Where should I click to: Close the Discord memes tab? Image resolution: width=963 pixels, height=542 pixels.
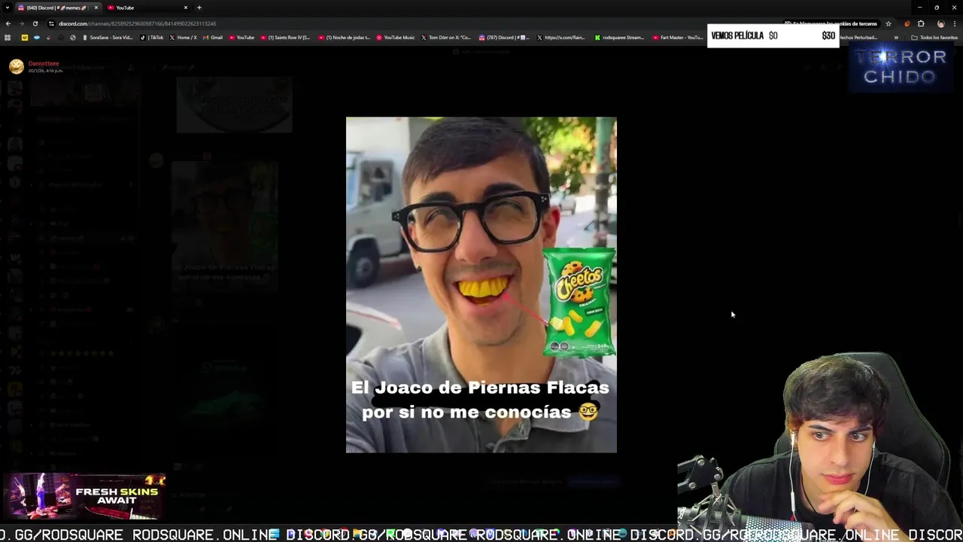96,8
